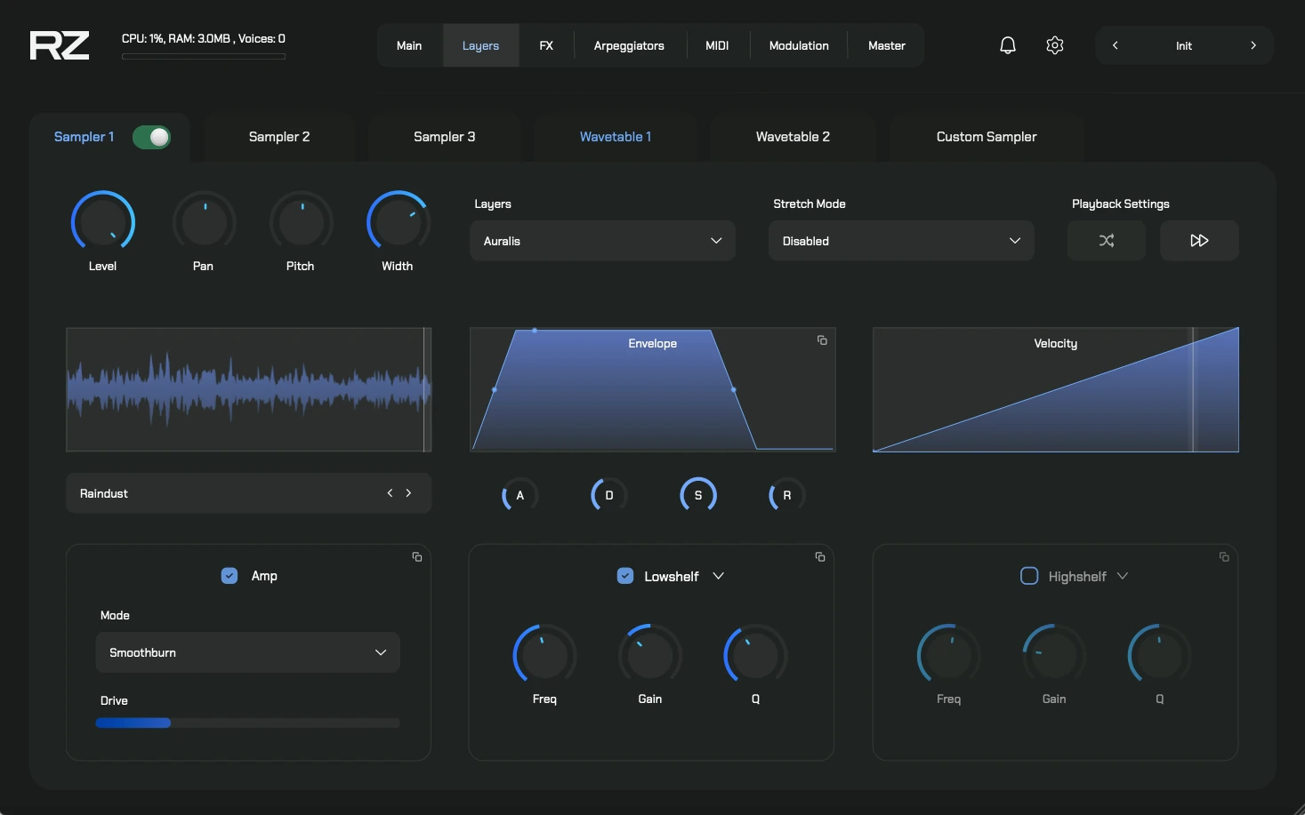The width and height of the screenshot is (1305, 815).
Task: Open the Smoothburn mode dropdown
Action: (x=247, y=652)
